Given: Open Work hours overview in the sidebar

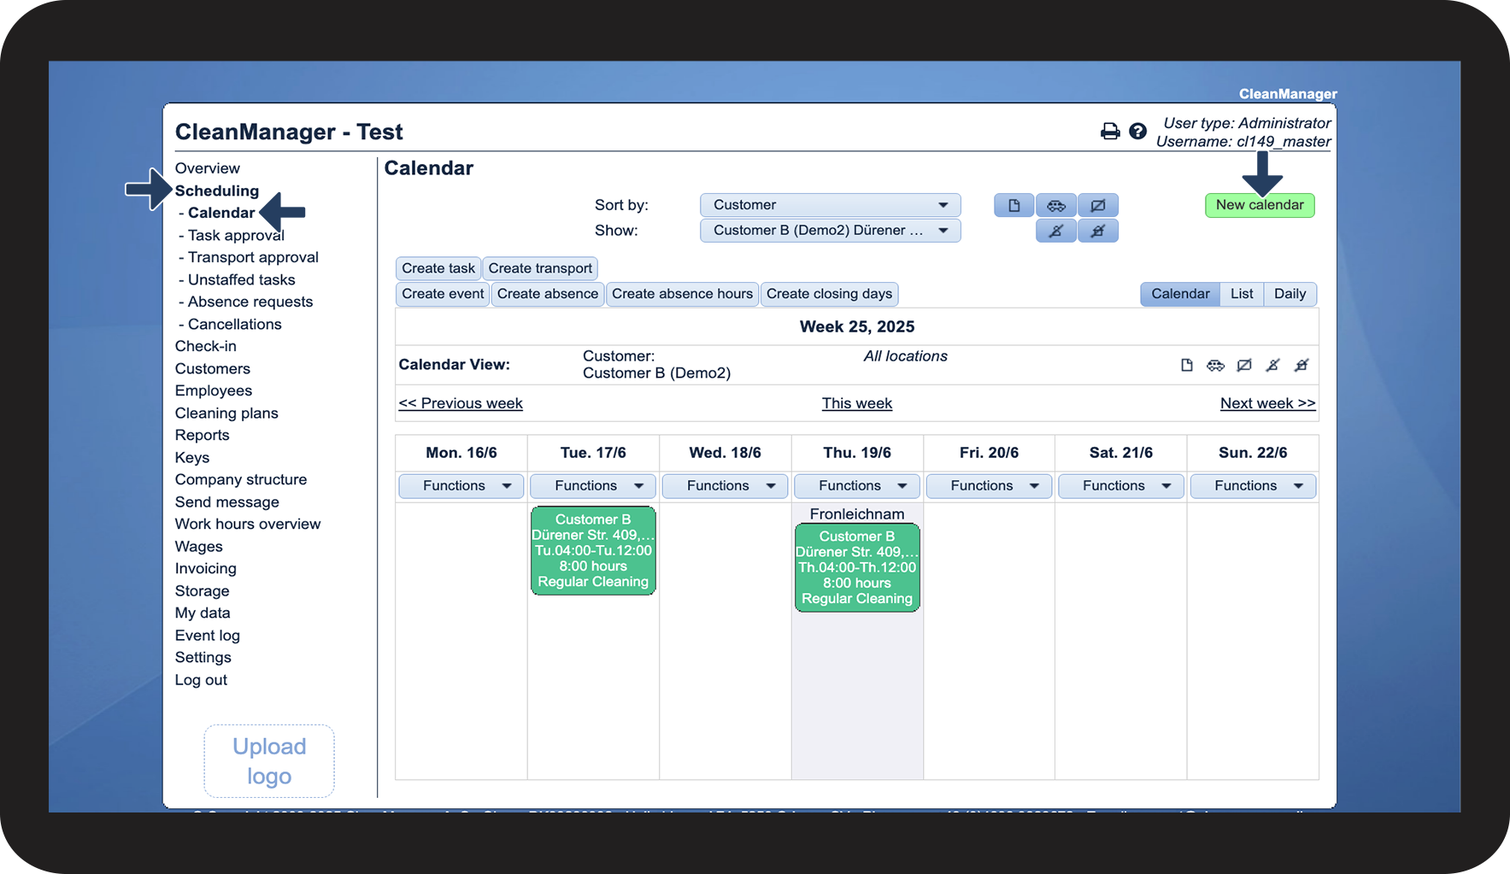Looking at the screenshot, I should coord(248,524).
